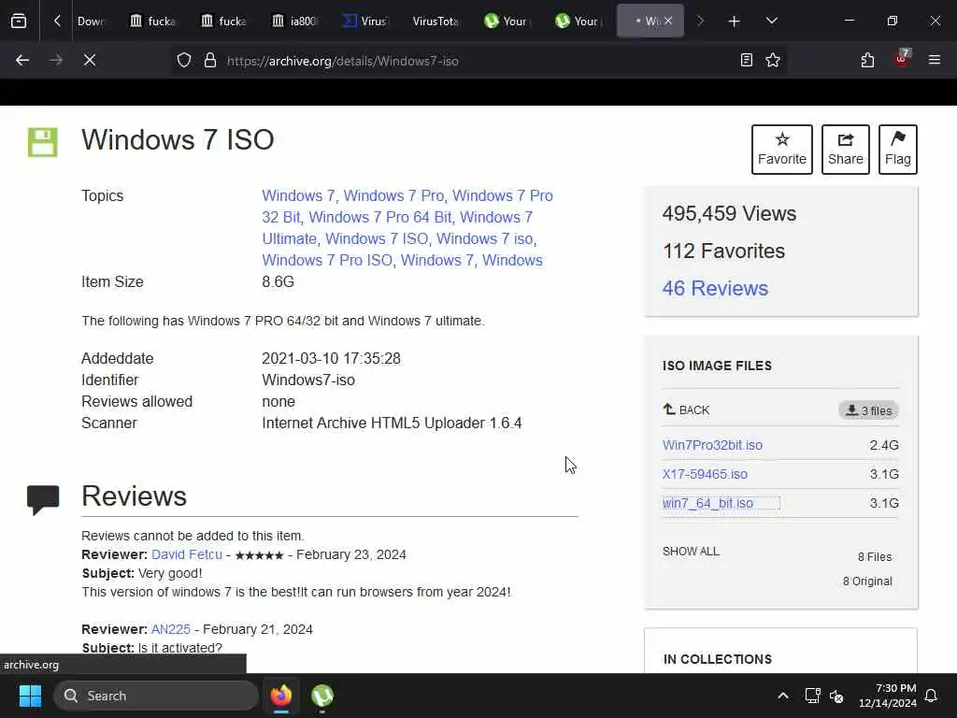This screenshot has height=718, width=957.
Task: Open the 'Windows 7 Pro ISO' topic link
Action: (327, 260)
